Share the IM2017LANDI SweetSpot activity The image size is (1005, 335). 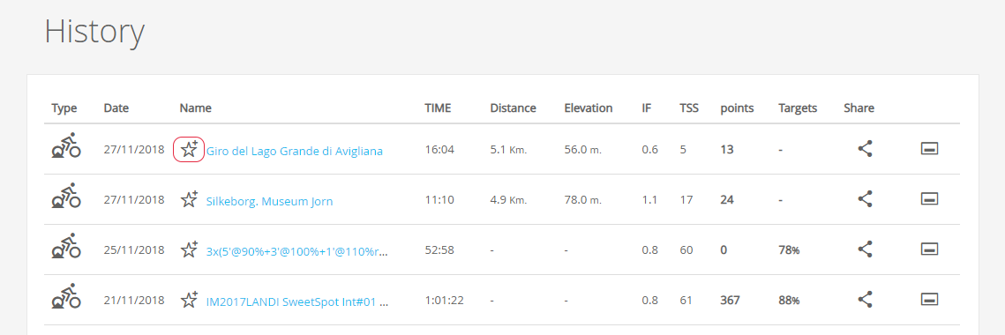866,299
